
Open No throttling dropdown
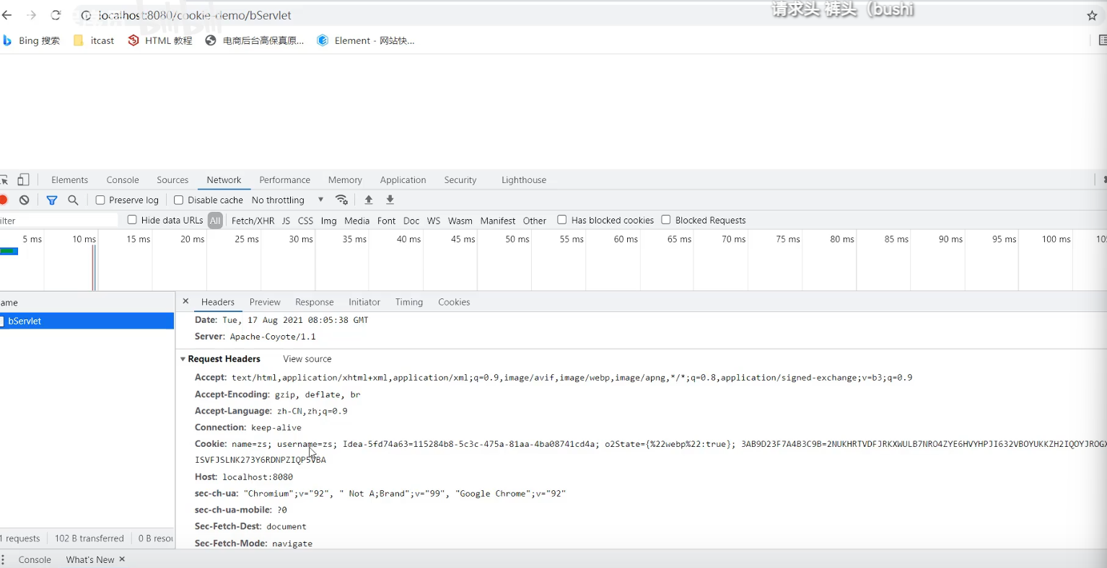coord(288,200)
